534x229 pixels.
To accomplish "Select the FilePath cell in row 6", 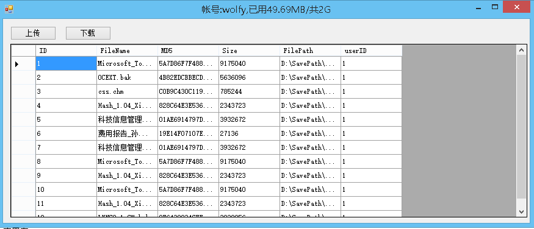I will coord(310,133).
